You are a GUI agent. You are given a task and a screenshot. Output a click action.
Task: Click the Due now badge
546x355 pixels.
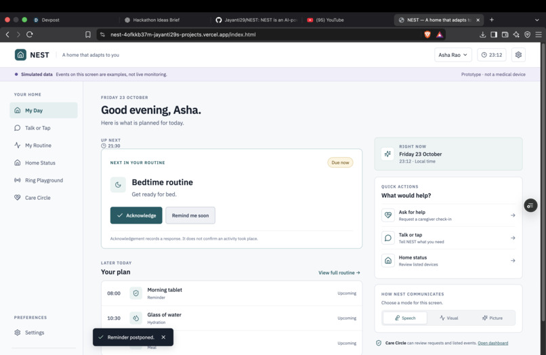(x=340, y=163)
